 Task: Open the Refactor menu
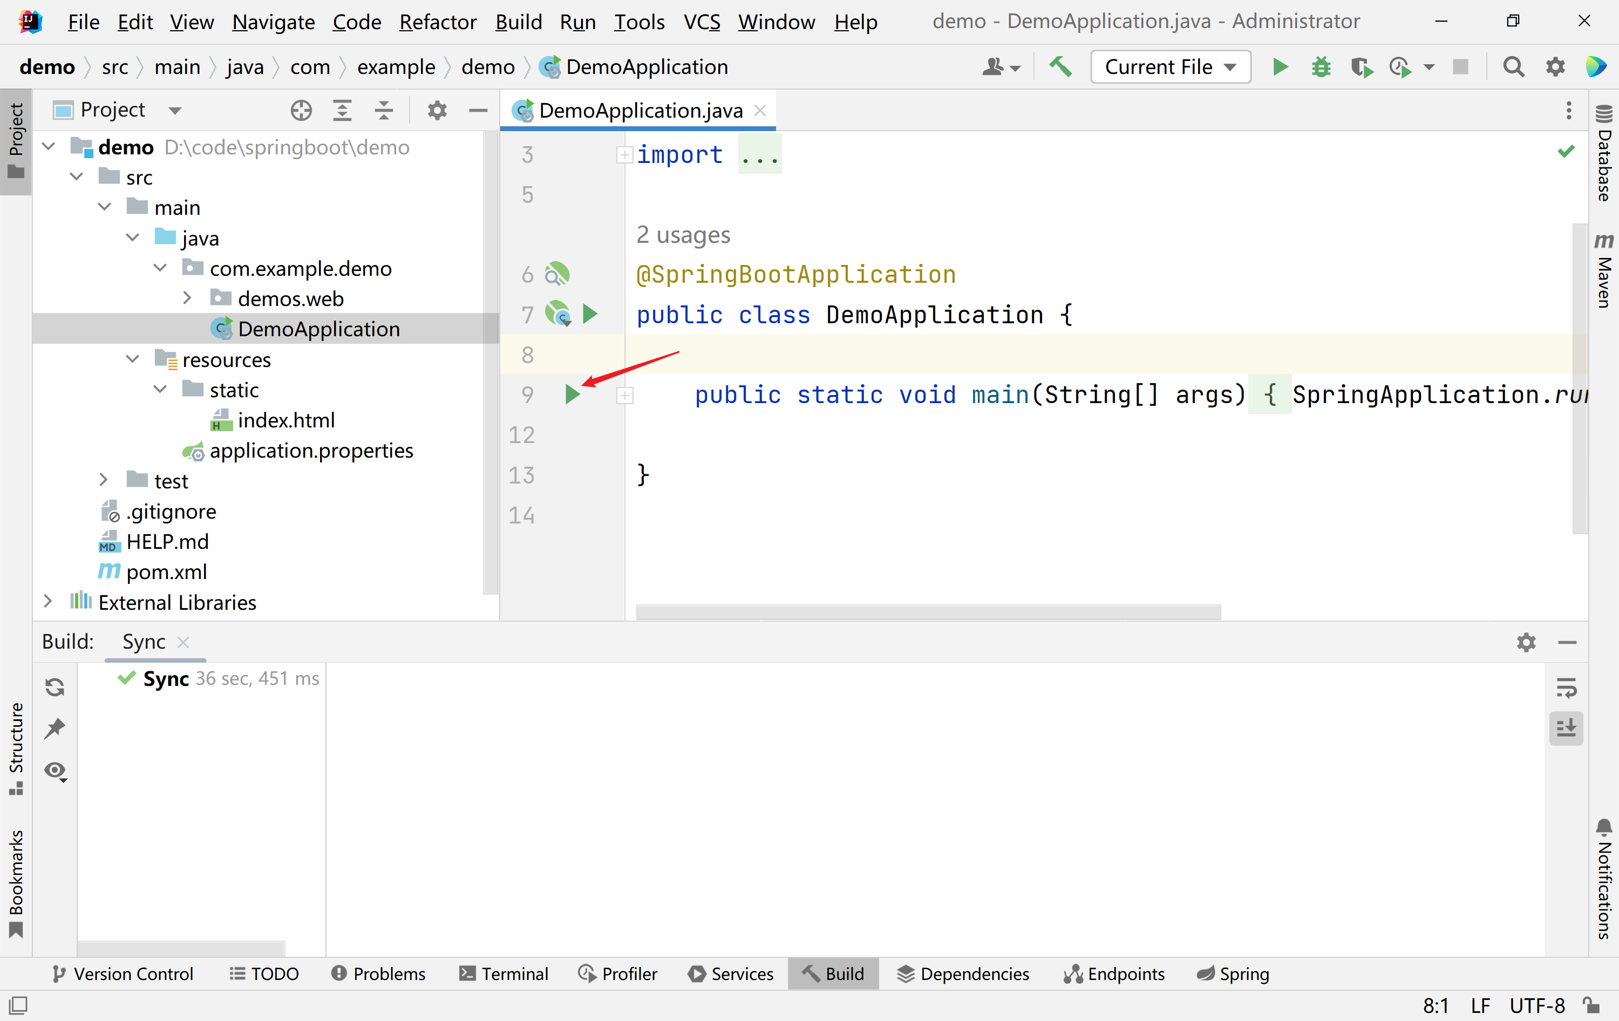coord(438,22)
